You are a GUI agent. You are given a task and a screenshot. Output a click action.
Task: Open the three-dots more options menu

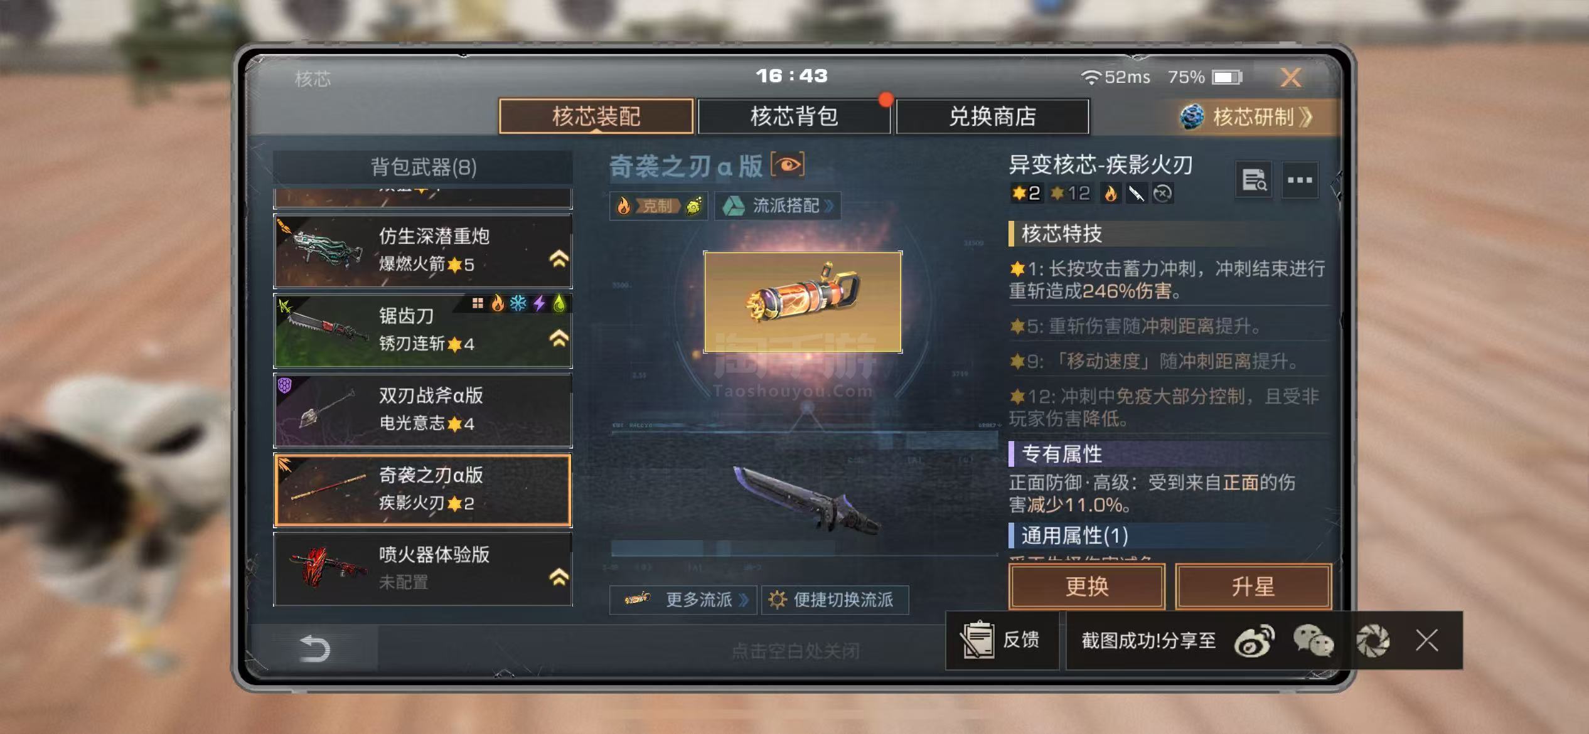pyautogui.click(x=1300, y=181)
